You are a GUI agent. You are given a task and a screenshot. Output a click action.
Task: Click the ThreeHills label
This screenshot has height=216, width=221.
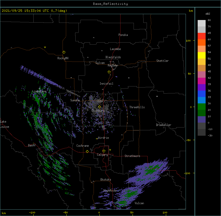(x=137, y=107)
